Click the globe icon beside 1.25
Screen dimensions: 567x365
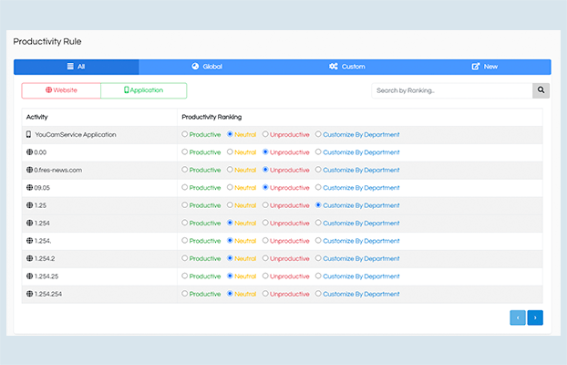[x=30, y=205]
